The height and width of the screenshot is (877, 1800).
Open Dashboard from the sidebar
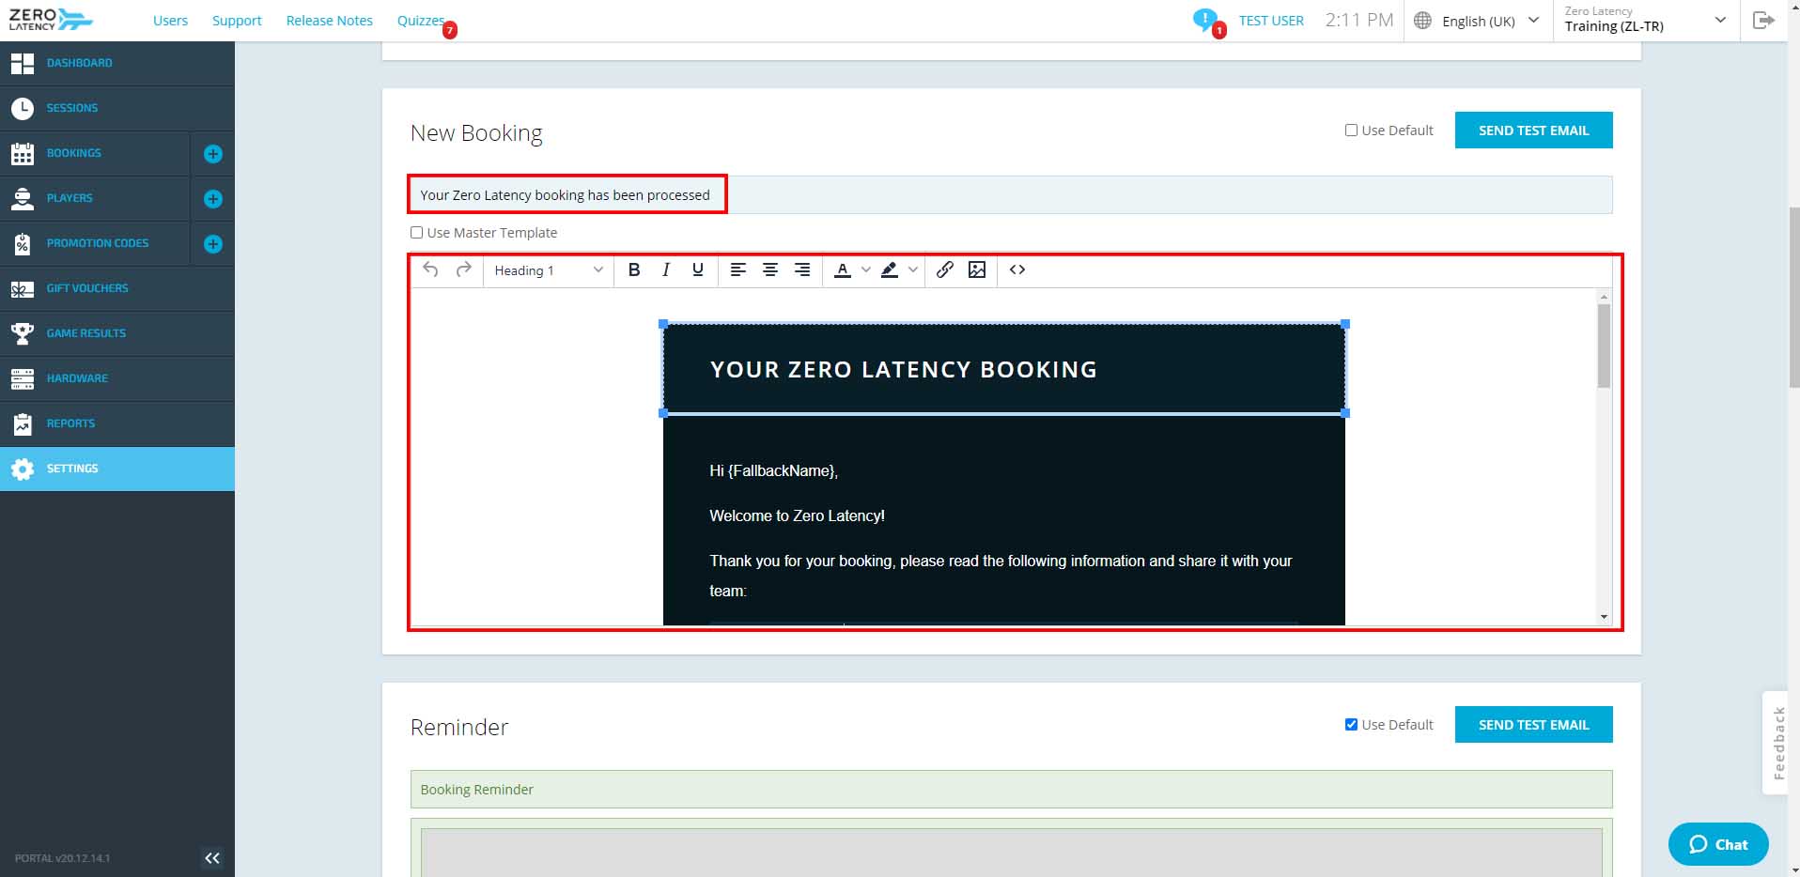coord(117,63)
